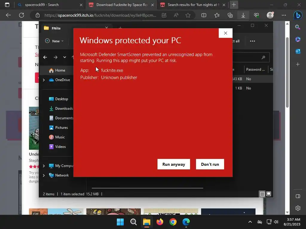Open Windows Start menu

pyautogui.click(x=120, y=222)
